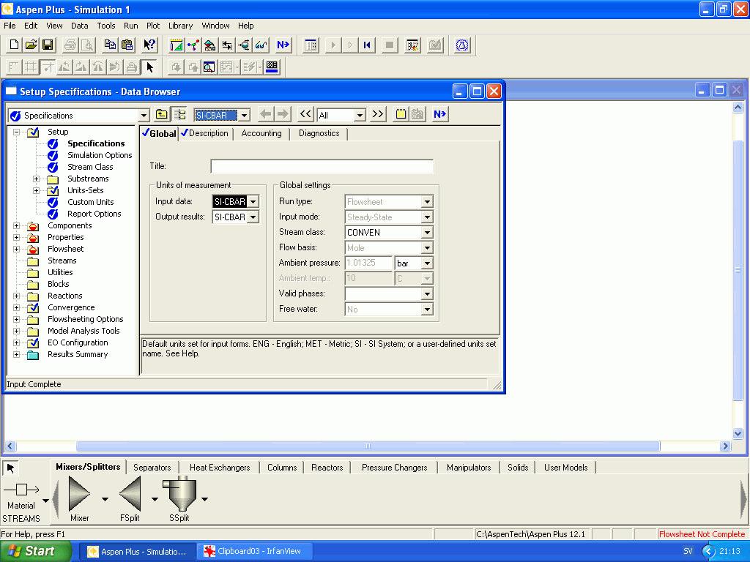The height and width of the screenshot is (562, 750).
Task: Paste using the toolbar paste icon
Action: [127, 45]
